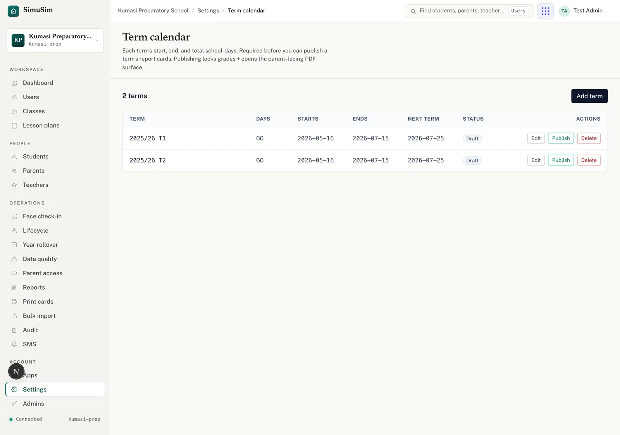The height and width of the screenshot is (435, 620).
Task: Click the Draft status of 2025/26 T1
Action: (472, 139)
